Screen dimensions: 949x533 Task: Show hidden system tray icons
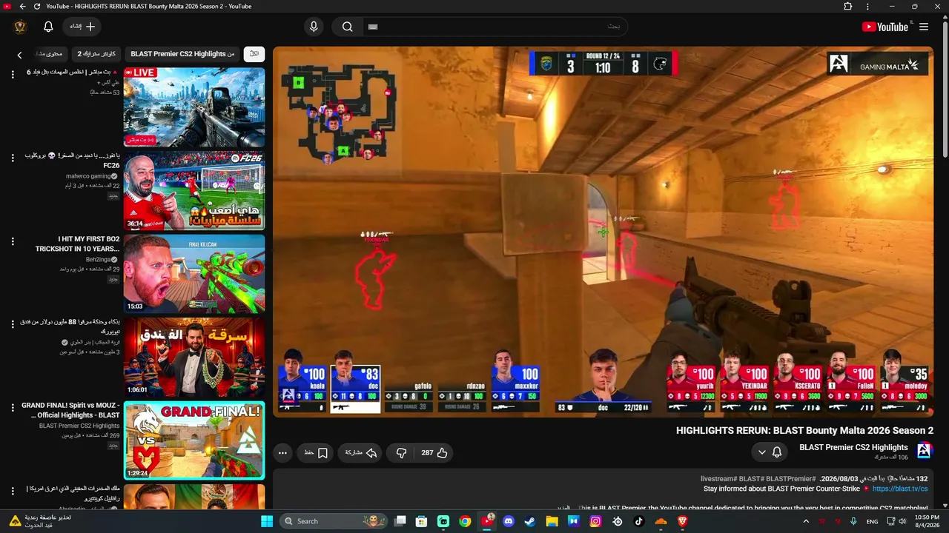[806, 521]
